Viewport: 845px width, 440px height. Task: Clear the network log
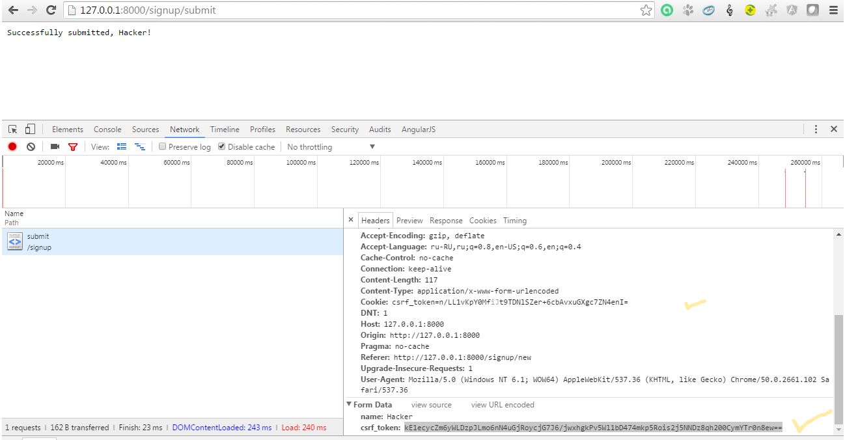click(31, 146)
